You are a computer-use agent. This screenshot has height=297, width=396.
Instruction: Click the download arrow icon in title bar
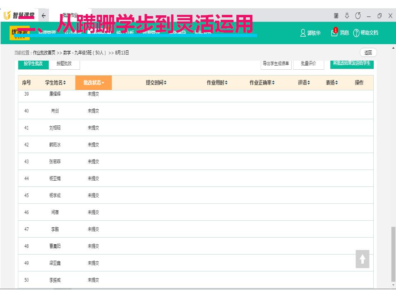click(x=347, y=16)
